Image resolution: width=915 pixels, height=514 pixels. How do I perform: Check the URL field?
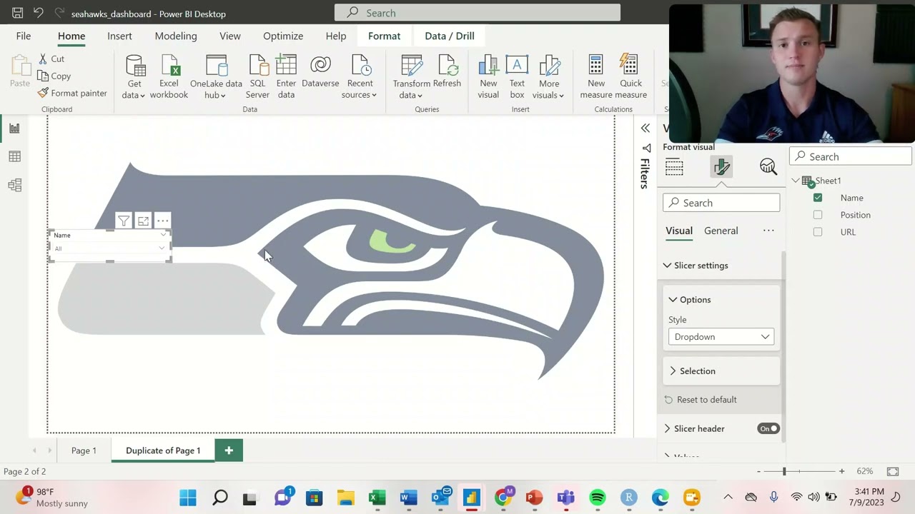coord(818,232)
